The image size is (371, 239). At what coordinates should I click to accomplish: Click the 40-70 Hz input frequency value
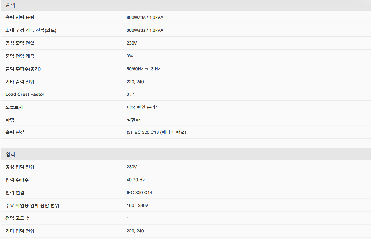(136, 180)
